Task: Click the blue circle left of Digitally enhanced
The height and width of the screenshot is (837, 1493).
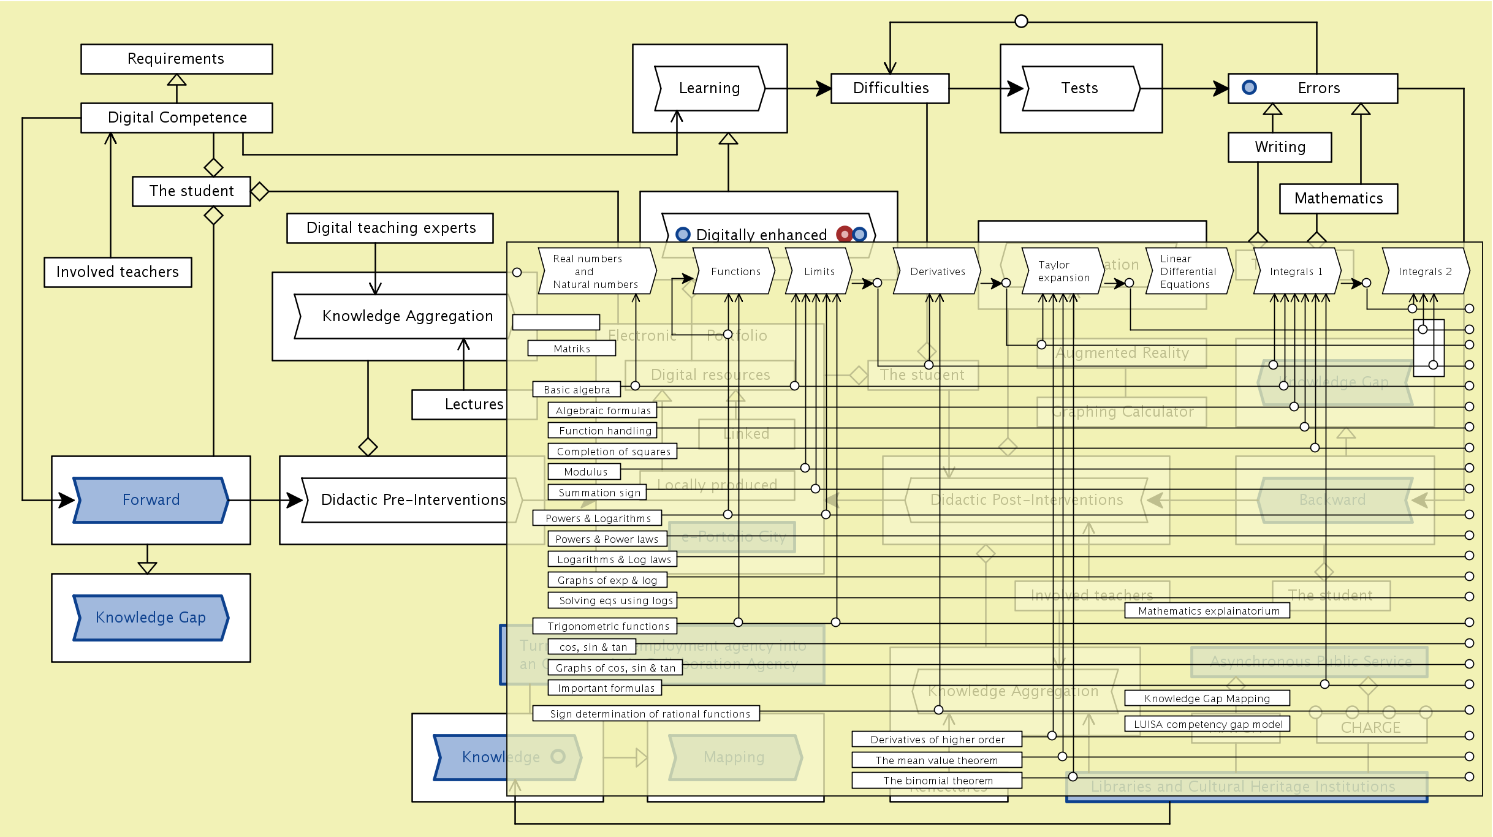Action: 683,234
